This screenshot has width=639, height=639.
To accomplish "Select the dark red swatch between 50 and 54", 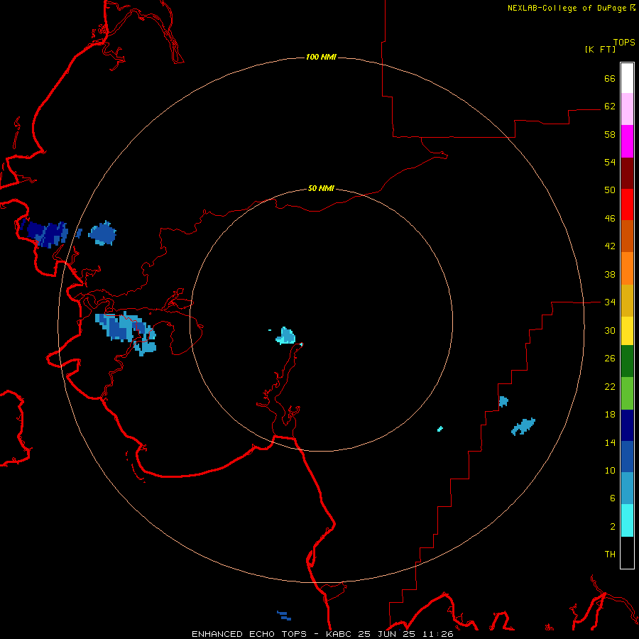I will point(627,173).
